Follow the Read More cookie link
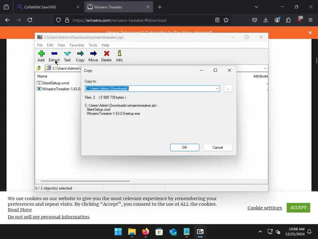Image resolution: width=318 pixels, height=239 pixels. (20, 210)
